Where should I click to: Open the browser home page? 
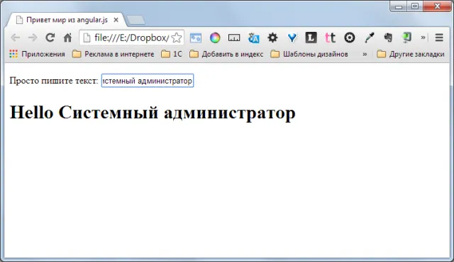tap(68, 38)
